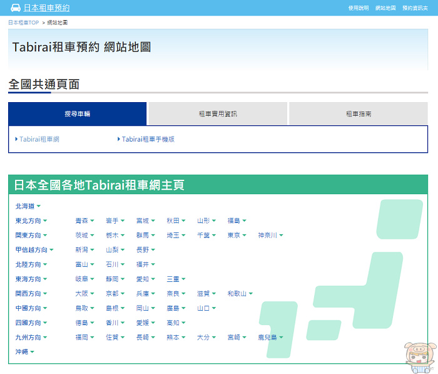
Task: Open the 群馬 prefecture dropdown
Action: pos(146,236)
